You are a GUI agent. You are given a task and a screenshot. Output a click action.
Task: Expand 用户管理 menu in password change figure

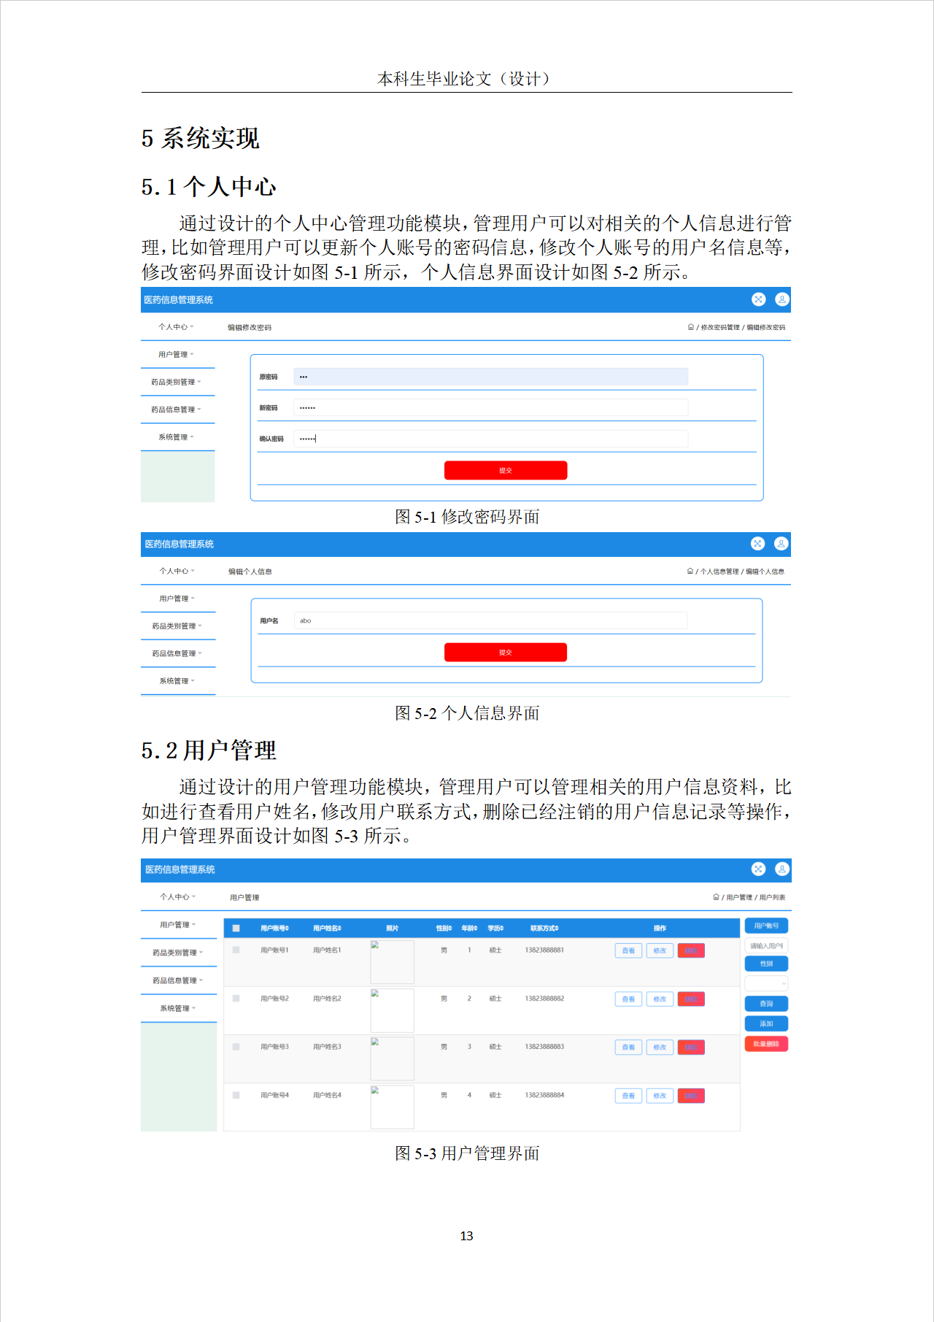pyautogui.click(x=177, y=355)
